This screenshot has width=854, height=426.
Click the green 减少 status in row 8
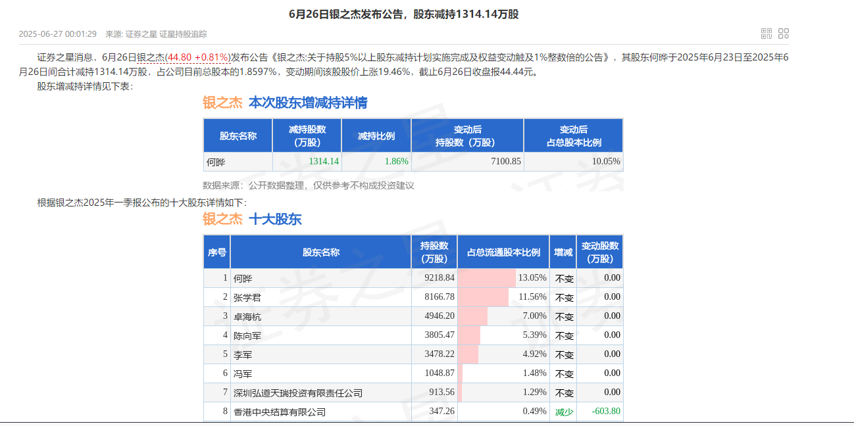pos(565,412)
